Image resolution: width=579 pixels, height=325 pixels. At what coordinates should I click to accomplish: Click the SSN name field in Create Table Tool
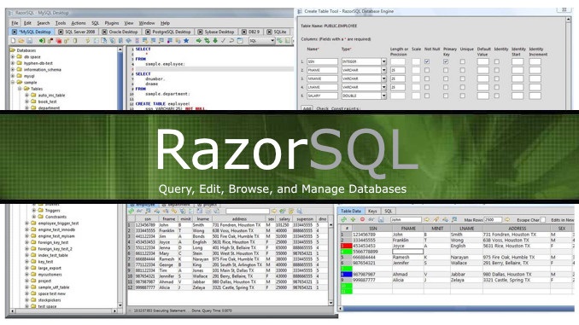(322, 61)
